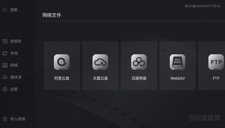225x128 pixels.
Task: Click the 网络文件 page heading
Action: coord(52,15)
